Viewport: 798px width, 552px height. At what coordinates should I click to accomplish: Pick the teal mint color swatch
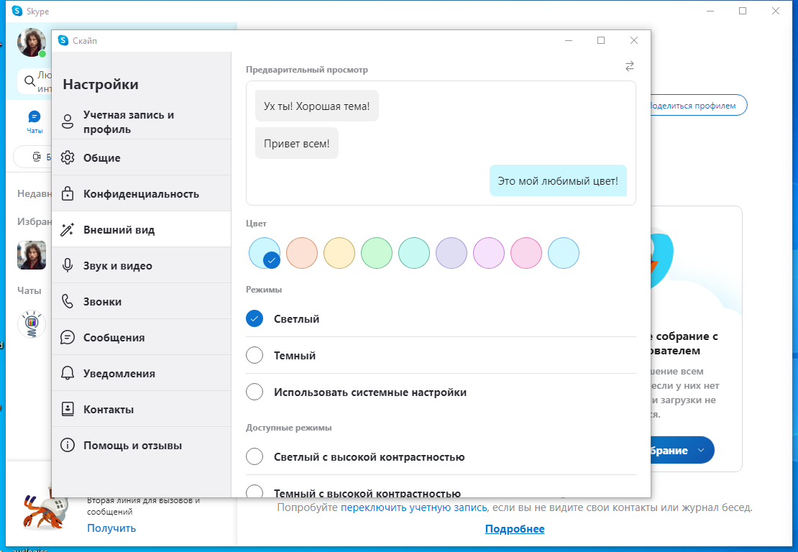(x=414, y=253)
